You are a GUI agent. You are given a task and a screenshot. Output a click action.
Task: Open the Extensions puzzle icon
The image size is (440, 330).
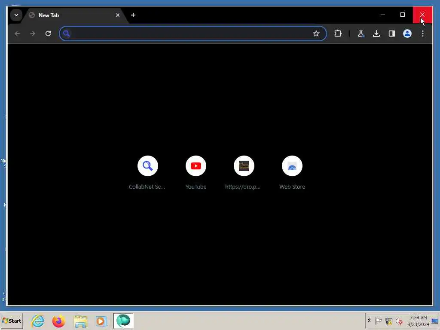(x=338, y=34)
